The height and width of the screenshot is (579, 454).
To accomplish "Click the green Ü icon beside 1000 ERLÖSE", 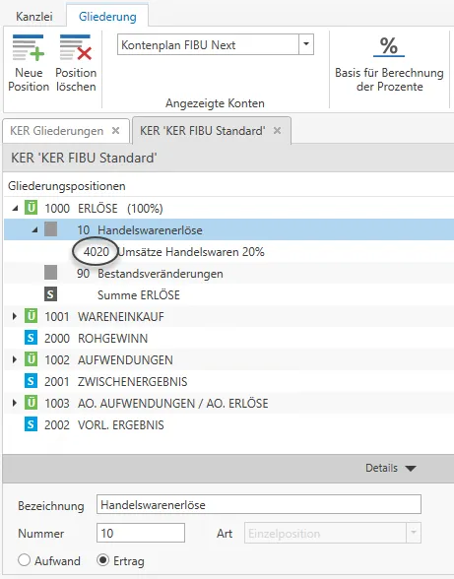I will tap(32, 208).
